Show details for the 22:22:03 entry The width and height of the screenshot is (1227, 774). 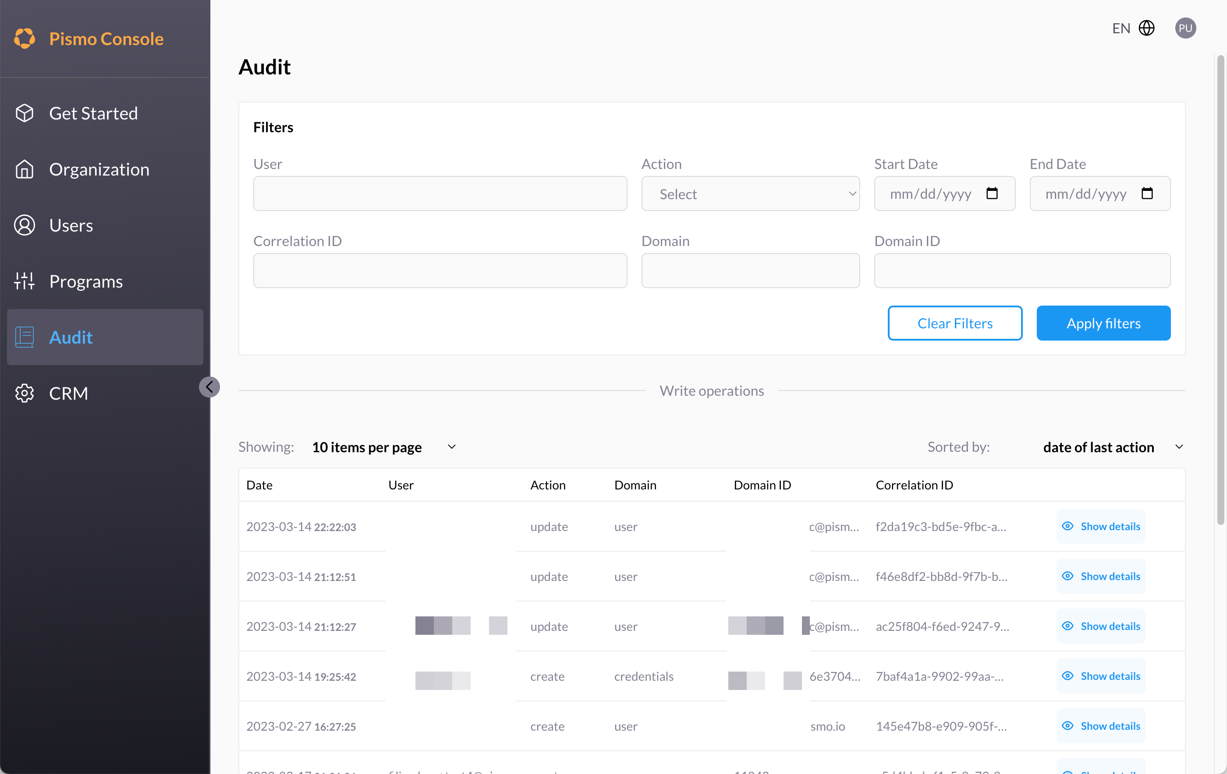coord(1101,527)
